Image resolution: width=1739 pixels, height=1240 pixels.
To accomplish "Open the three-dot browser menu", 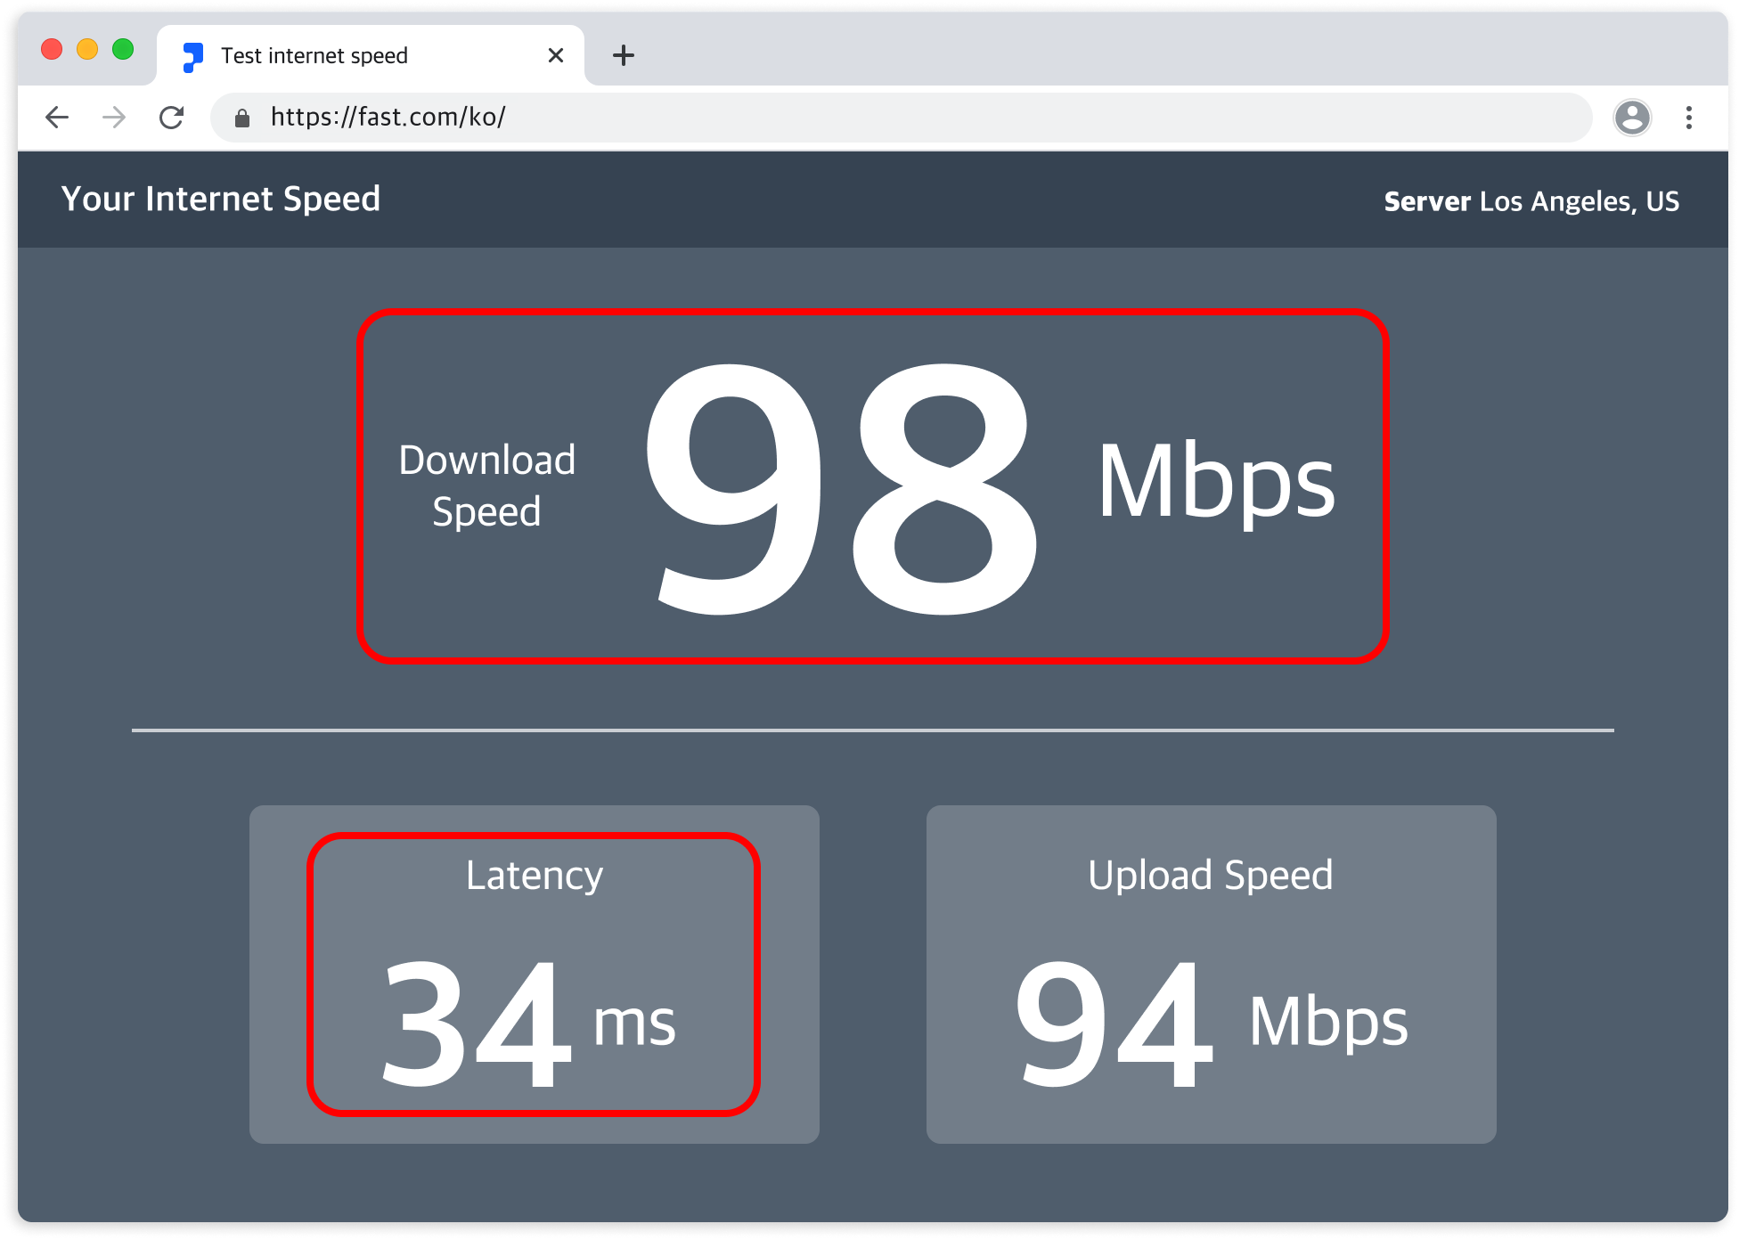I will (1688, 118).
